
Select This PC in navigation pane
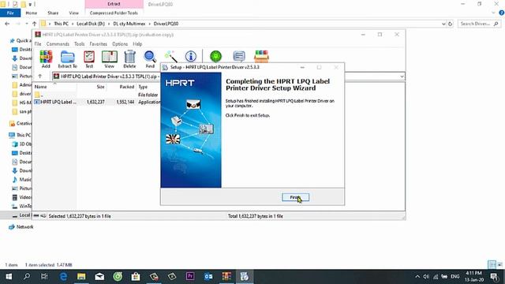pos(20,135)
